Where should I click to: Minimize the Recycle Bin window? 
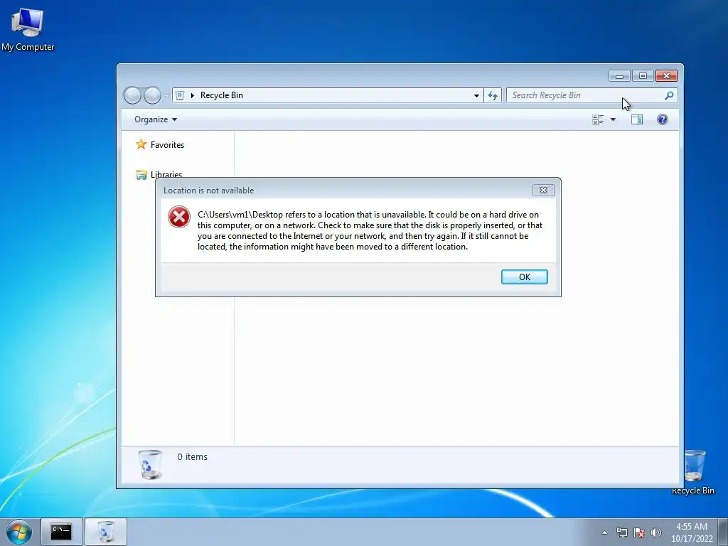click(619, 75)
